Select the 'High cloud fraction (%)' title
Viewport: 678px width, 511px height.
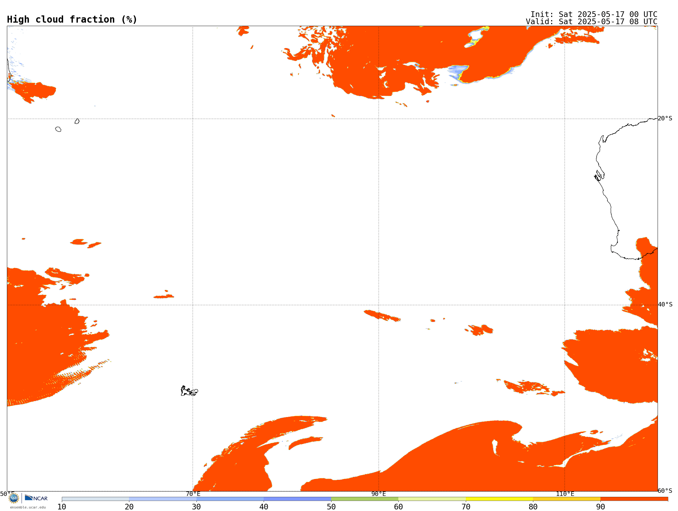coord(72,19)
